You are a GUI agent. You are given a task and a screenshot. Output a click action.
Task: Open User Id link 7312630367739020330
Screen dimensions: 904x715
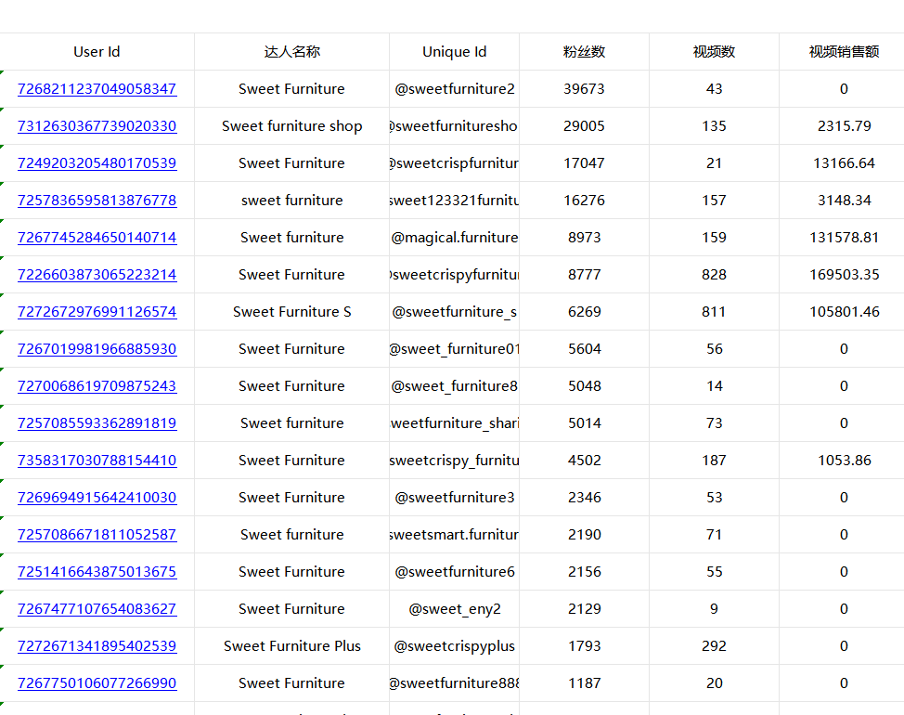pyautogui.click(x=97, y=126)
